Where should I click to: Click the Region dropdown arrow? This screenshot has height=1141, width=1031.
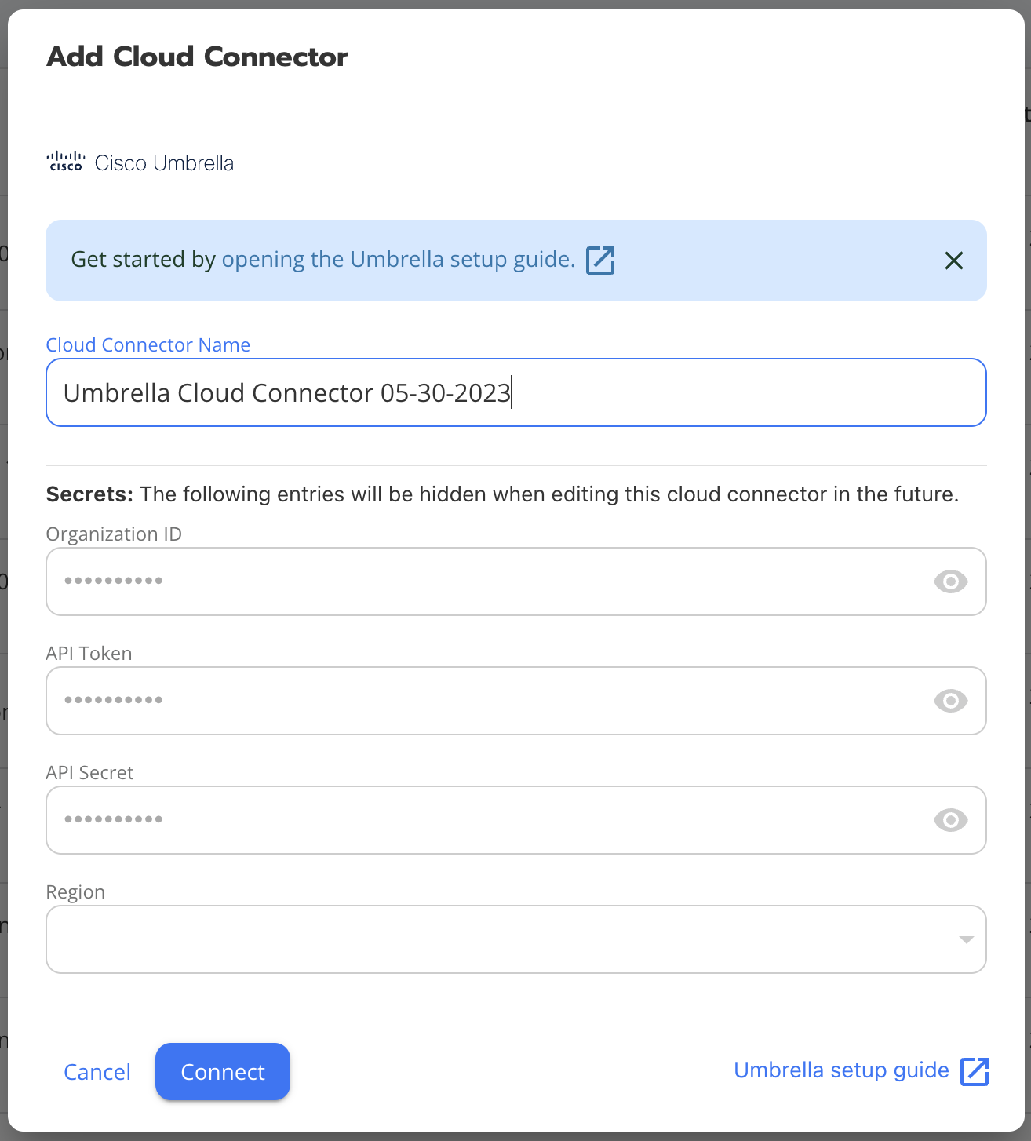click(966, 939)
